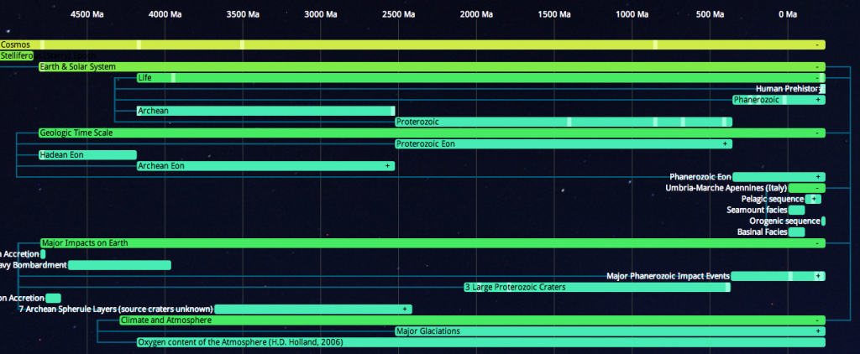Collapse the Cosmos timeline with its minus sign
The image size is (860, 354).
pos(817,45)
